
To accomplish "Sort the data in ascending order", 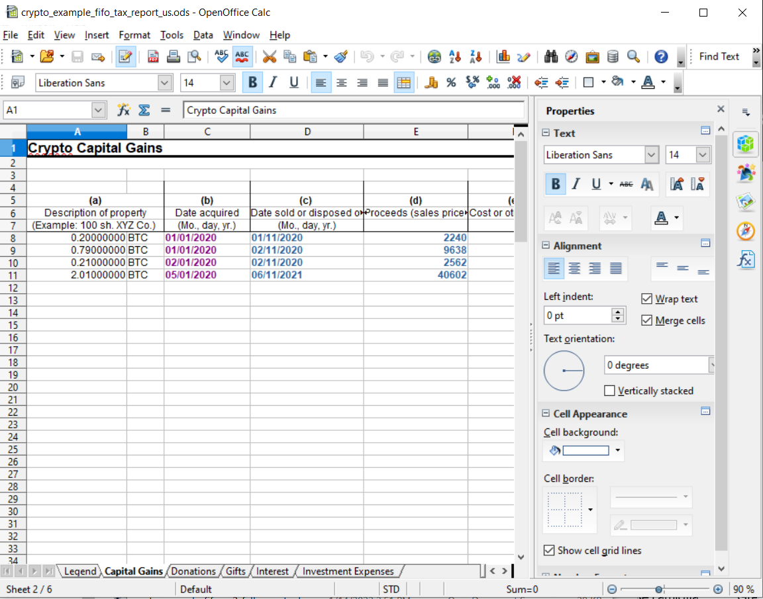I will pos(455,56).
